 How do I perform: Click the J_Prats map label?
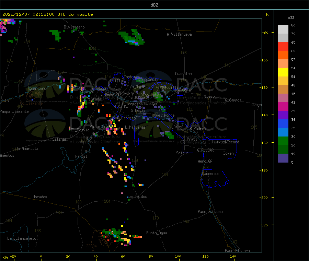coord(190,139)
